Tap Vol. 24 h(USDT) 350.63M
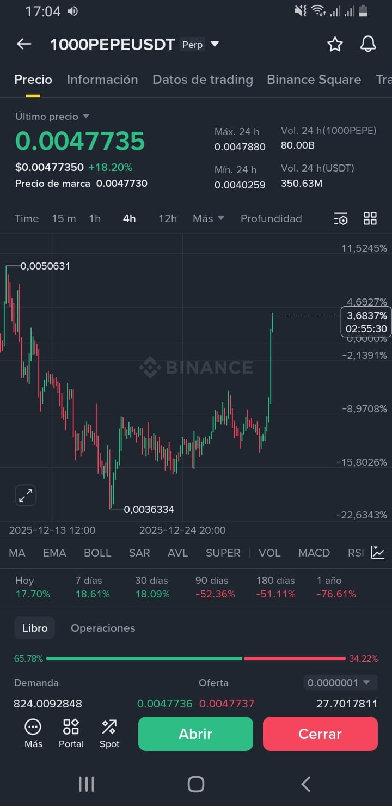Image resolution: width=392 pixels, height=806 pixels. coord(302,184)
